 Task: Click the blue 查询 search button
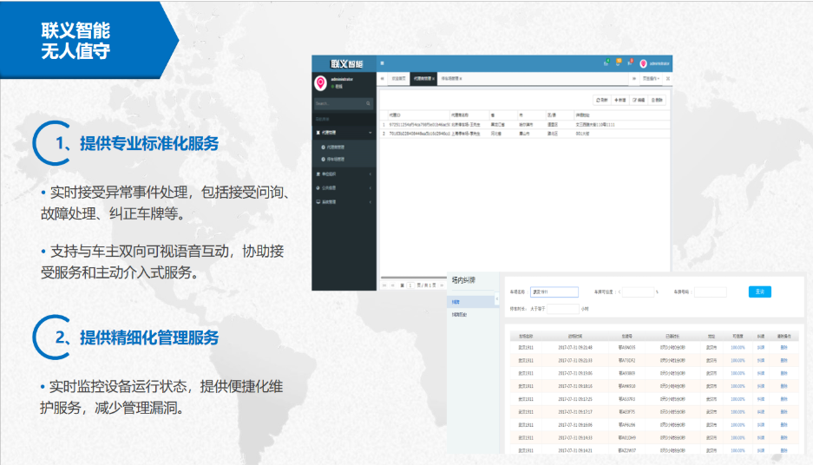pos(759,291)
